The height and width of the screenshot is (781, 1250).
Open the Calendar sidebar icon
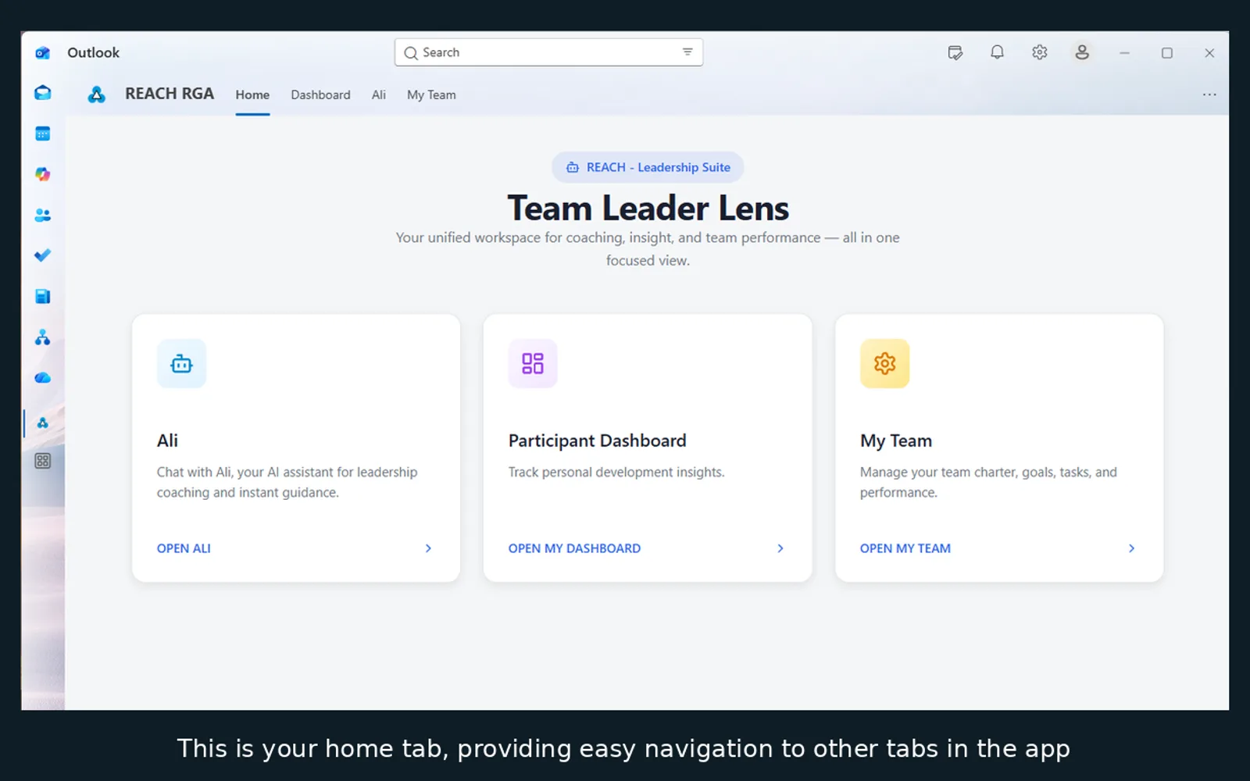point(43,134)
